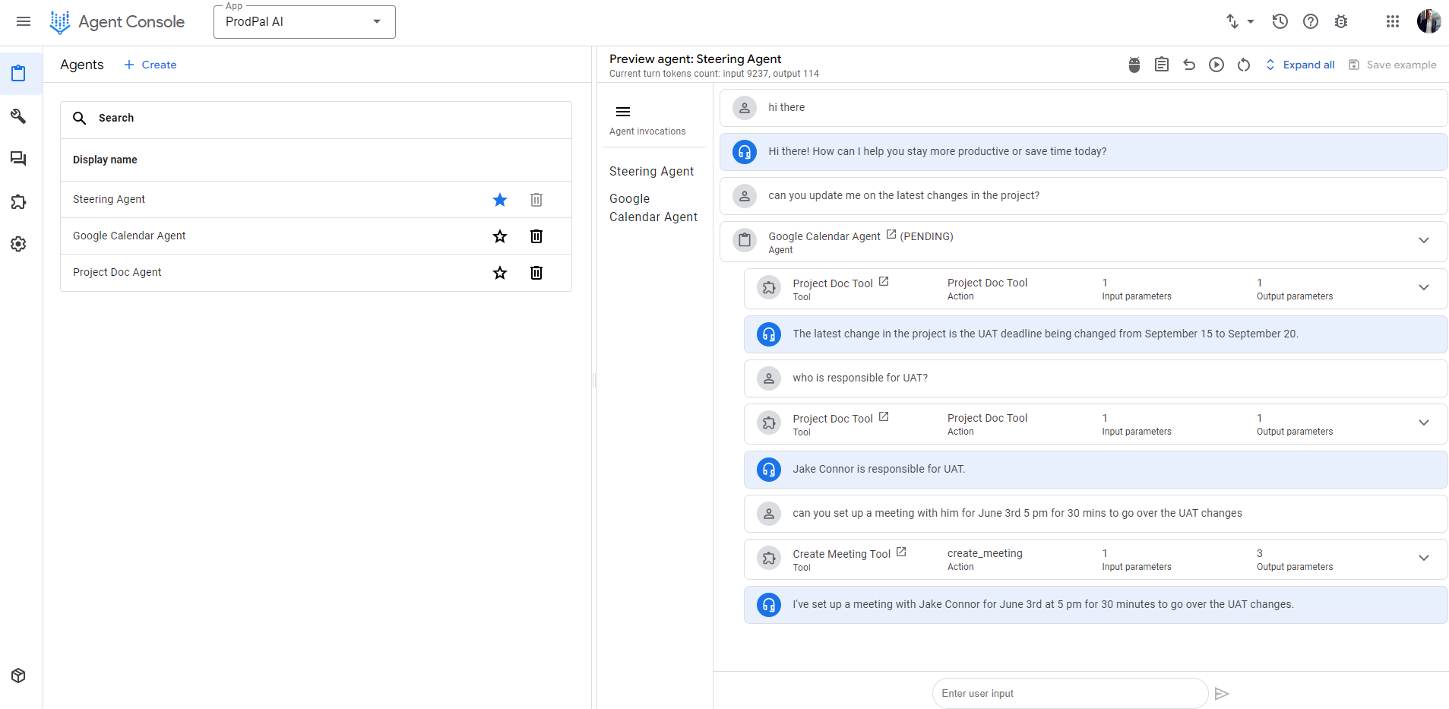Screen dimensions: 1449x709
Task: Click the 'hi there' user message
Action: [1084, 108]
